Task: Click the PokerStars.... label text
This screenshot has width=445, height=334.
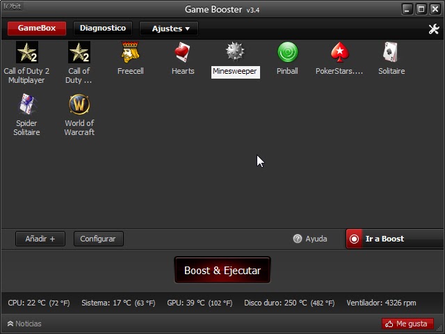Action: point(339,71)
